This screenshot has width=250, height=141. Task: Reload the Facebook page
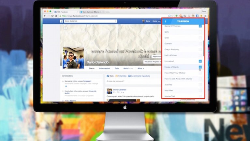pos(52,16)
